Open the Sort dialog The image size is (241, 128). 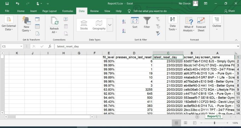(x=135, y=23)
